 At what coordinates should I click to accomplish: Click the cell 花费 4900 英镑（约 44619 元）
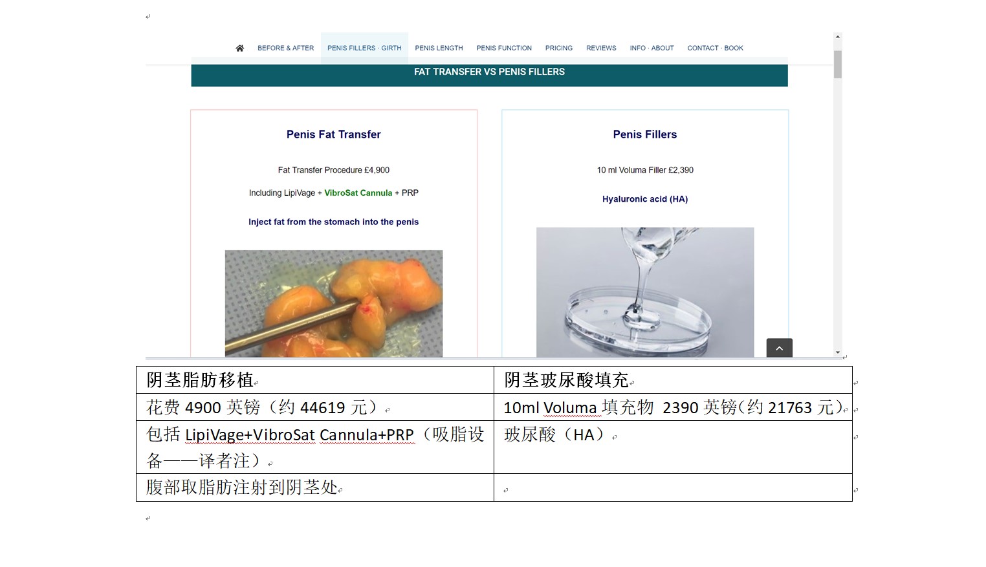click(x=315, y=407)
